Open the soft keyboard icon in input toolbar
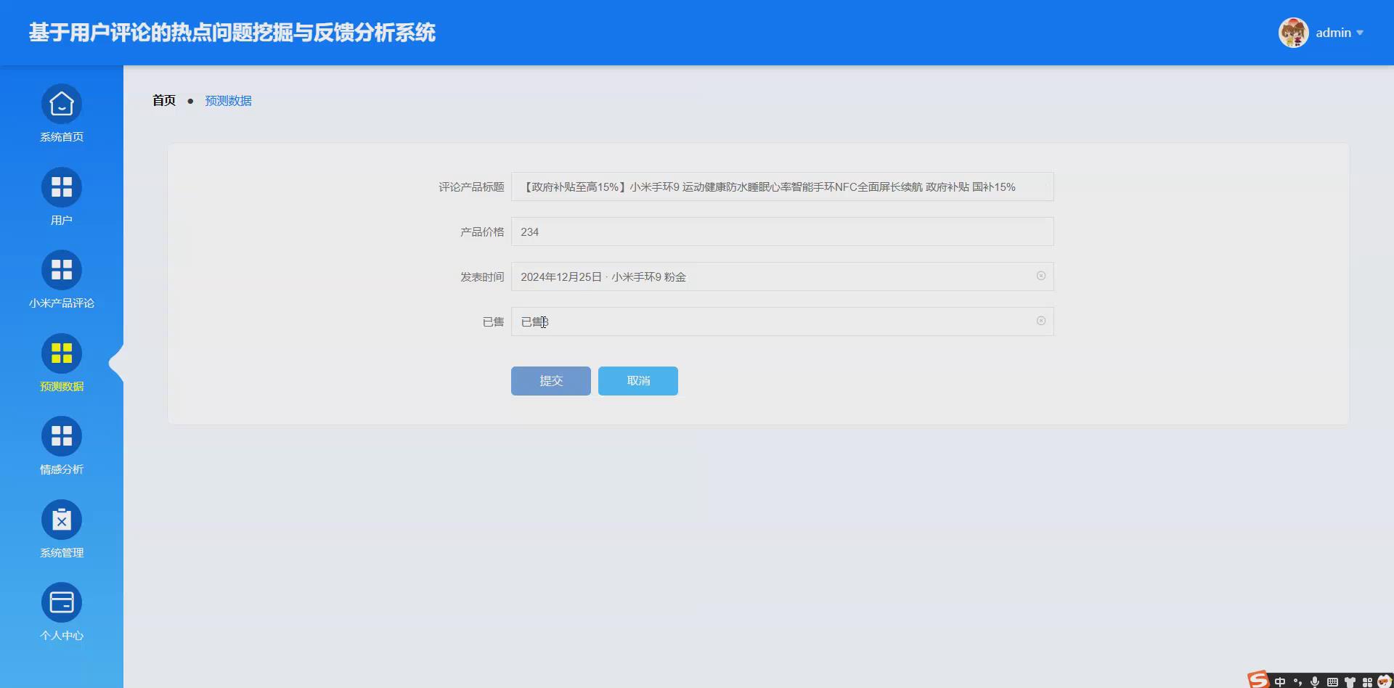The height and width of the screenshot is (688, 1394). point(1332,681)
